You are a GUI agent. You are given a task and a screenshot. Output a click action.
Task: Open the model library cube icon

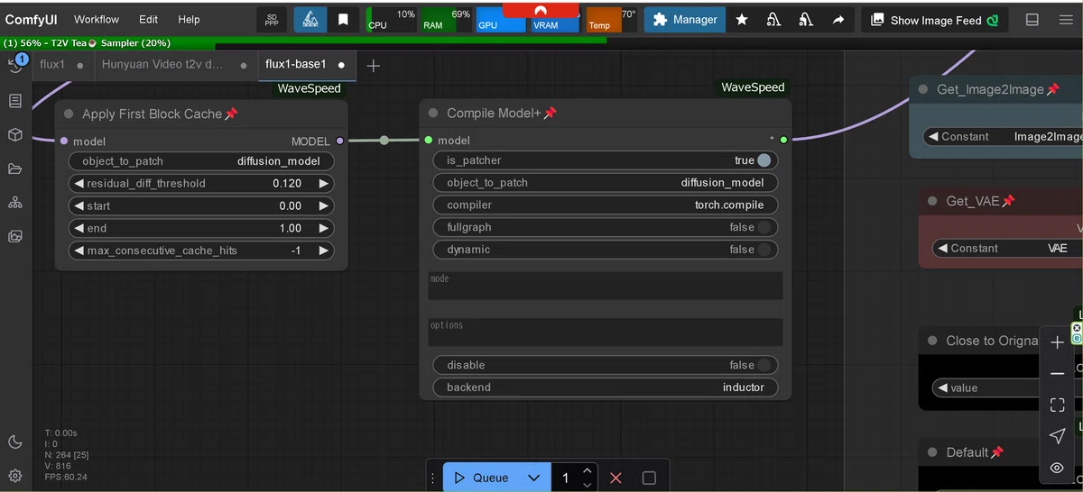[15, 135]
